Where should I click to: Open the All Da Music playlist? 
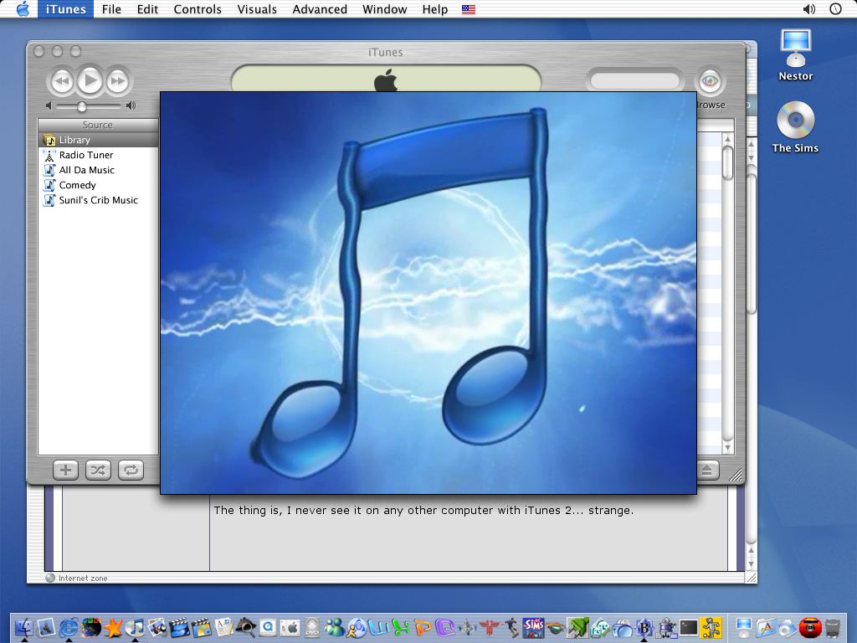[x=99, y=170]
